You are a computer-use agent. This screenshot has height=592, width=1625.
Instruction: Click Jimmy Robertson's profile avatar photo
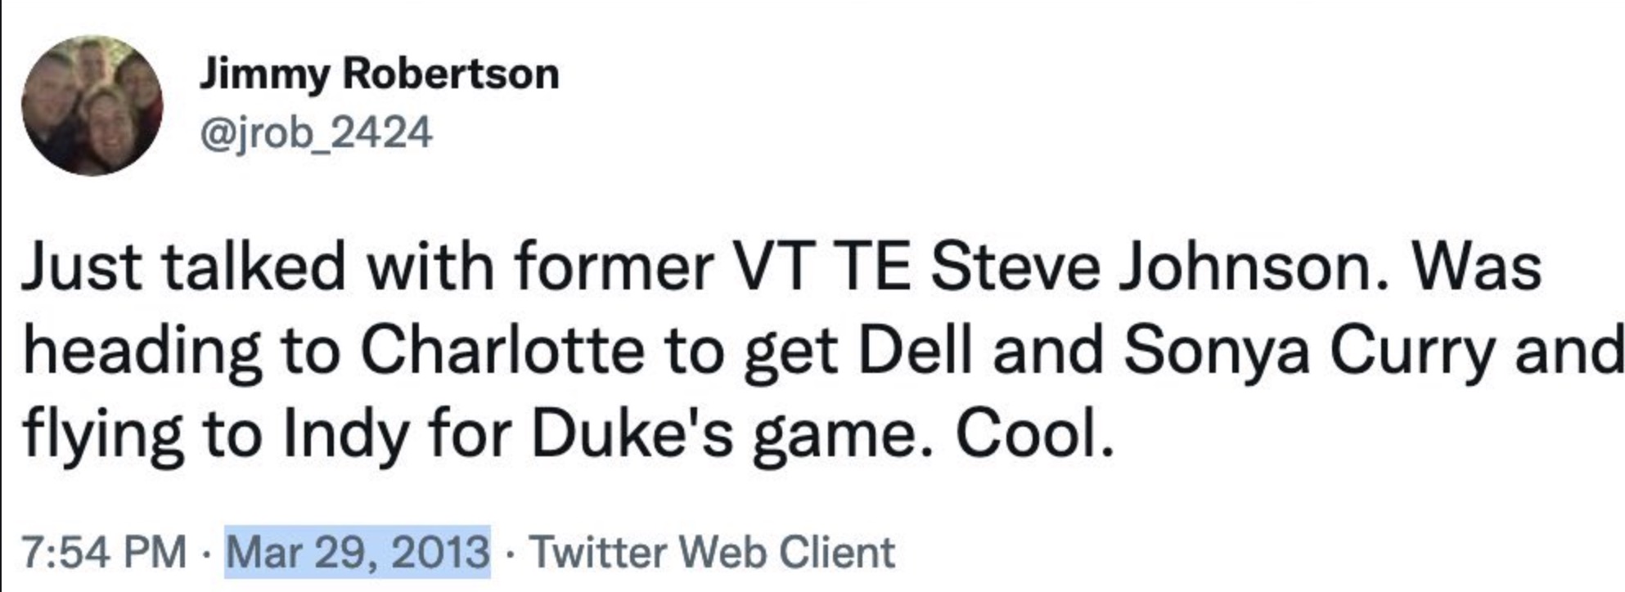92,105
